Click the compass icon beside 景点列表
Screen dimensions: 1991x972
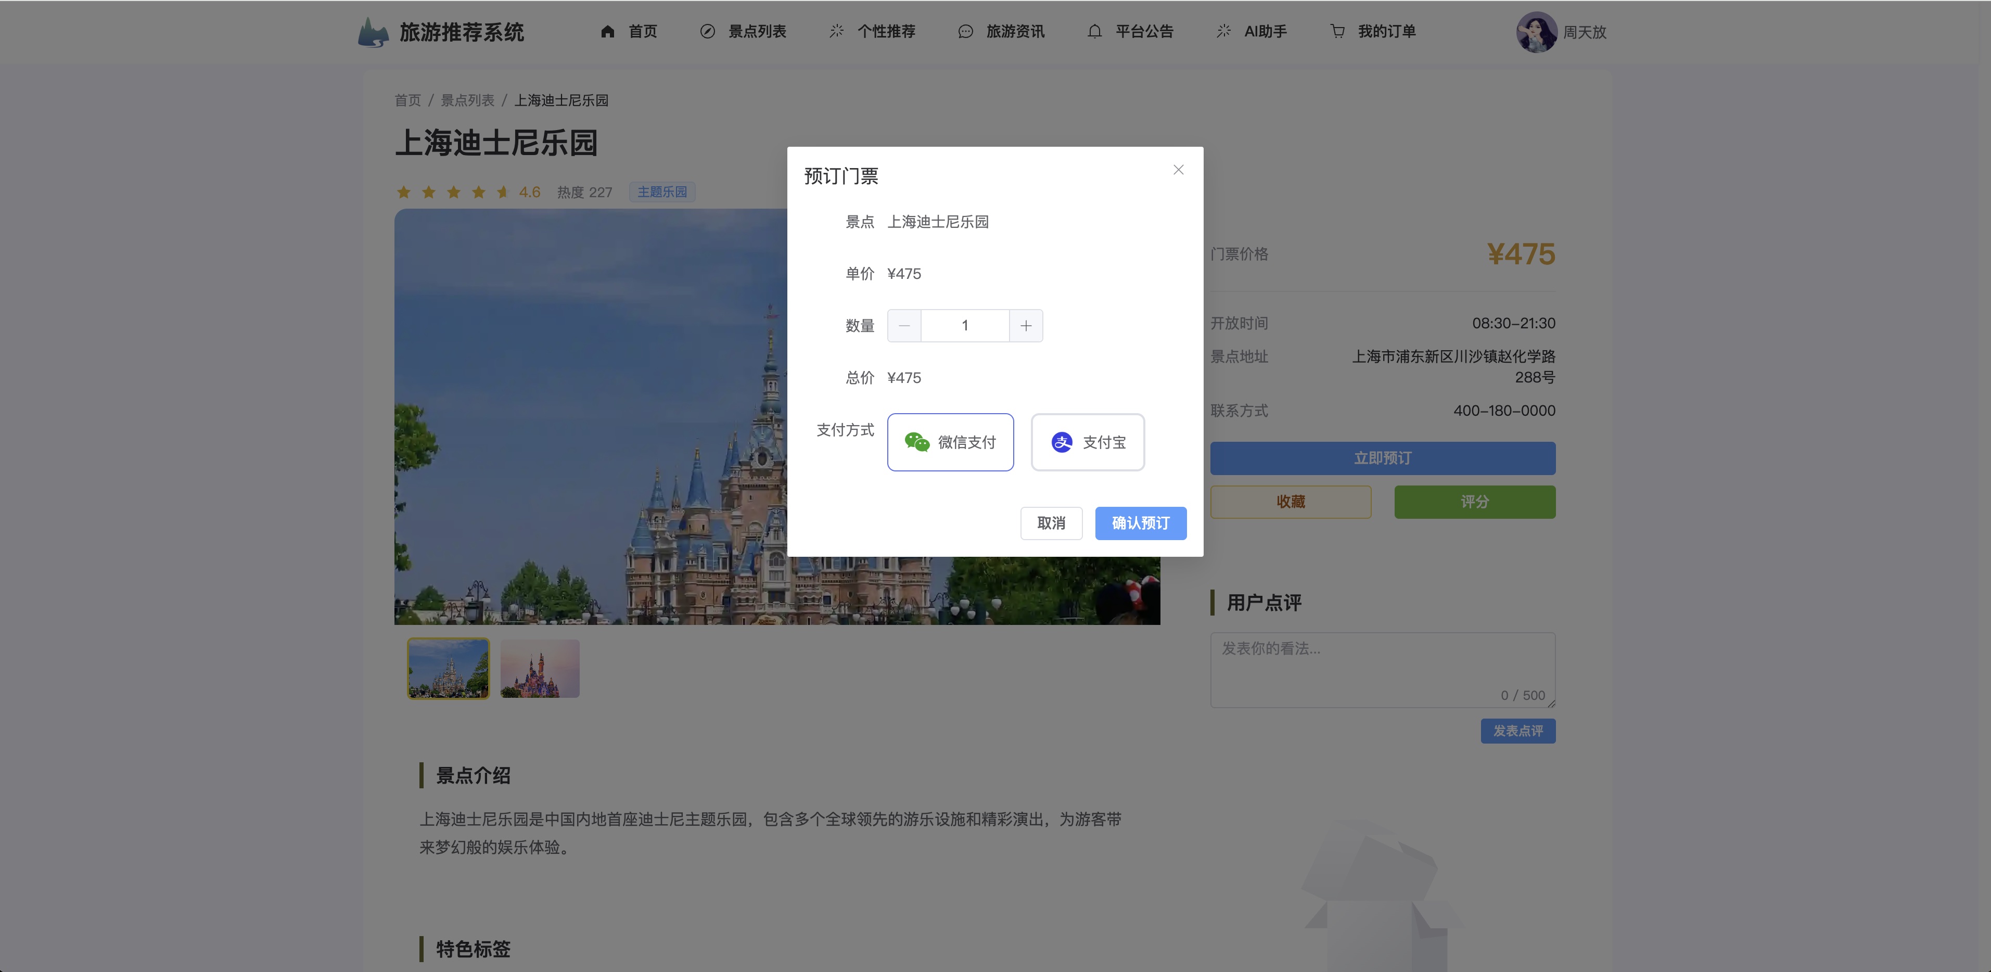[707, 32]
